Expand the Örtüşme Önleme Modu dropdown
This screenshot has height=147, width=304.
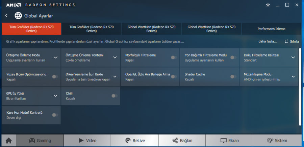tap(55, 58)
